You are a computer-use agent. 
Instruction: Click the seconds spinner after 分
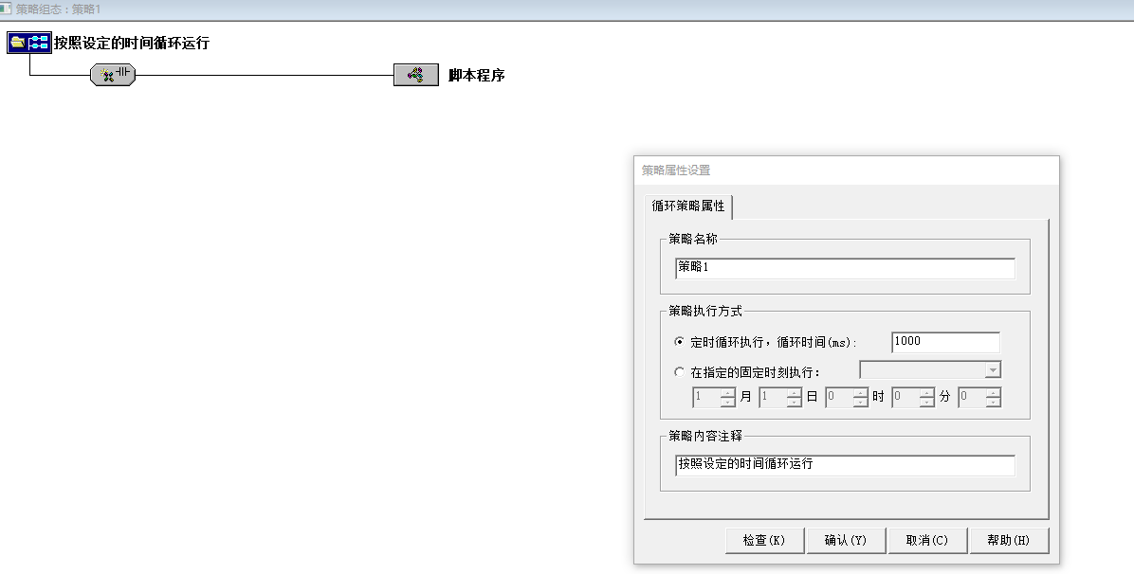(x=992, y=398)
